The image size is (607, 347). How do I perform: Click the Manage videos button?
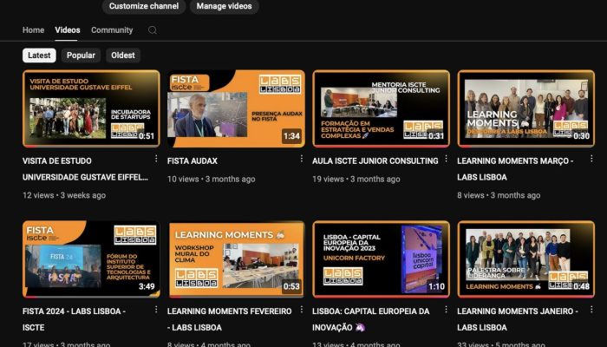tap(224, 6)
